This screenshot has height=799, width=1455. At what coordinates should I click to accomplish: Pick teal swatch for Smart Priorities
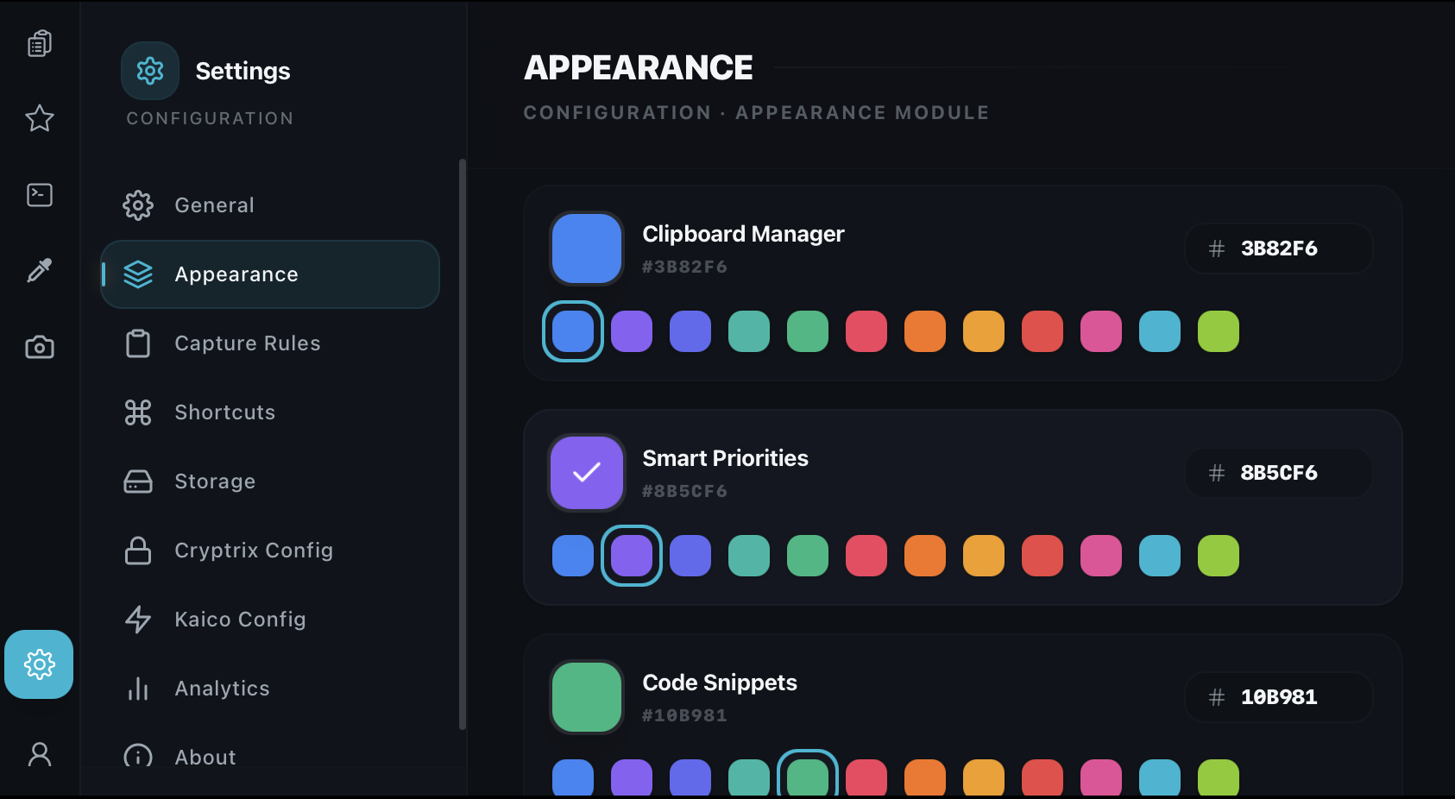click(749, 556)
